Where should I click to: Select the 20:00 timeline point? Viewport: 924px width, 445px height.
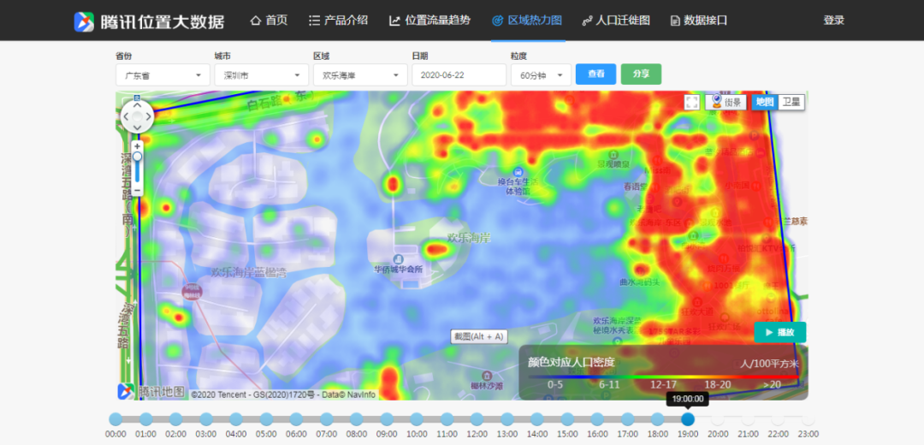coord(718,419)
